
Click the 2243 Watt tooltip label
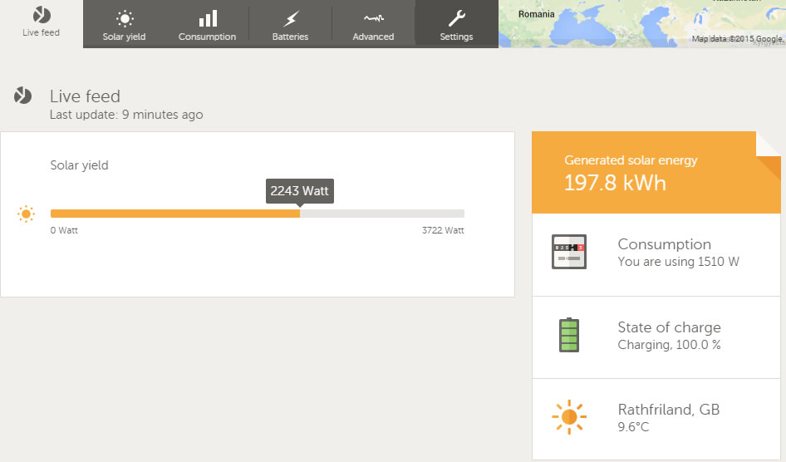pyautogui.click(x=299, y=191)
